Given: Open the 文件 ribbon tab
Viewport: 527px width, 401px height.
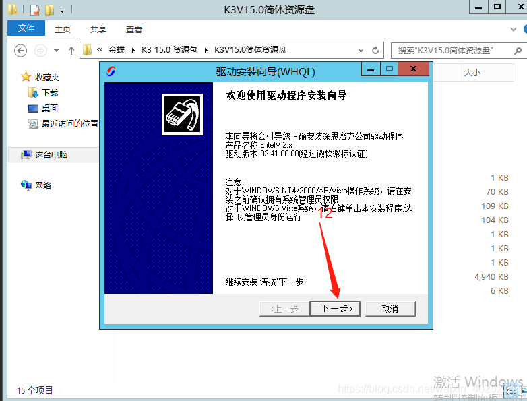Looking at the screenshot, I should 26,28.
